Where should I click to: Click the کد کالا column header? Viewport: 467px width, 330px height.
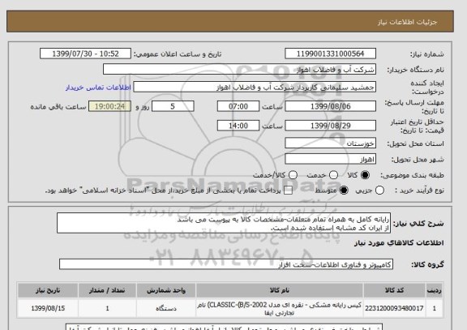(x=394, y=290)
